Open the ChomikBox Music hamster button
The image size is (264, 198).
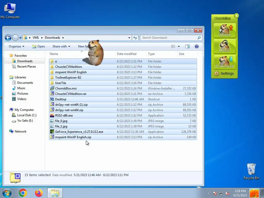point(225,46)
